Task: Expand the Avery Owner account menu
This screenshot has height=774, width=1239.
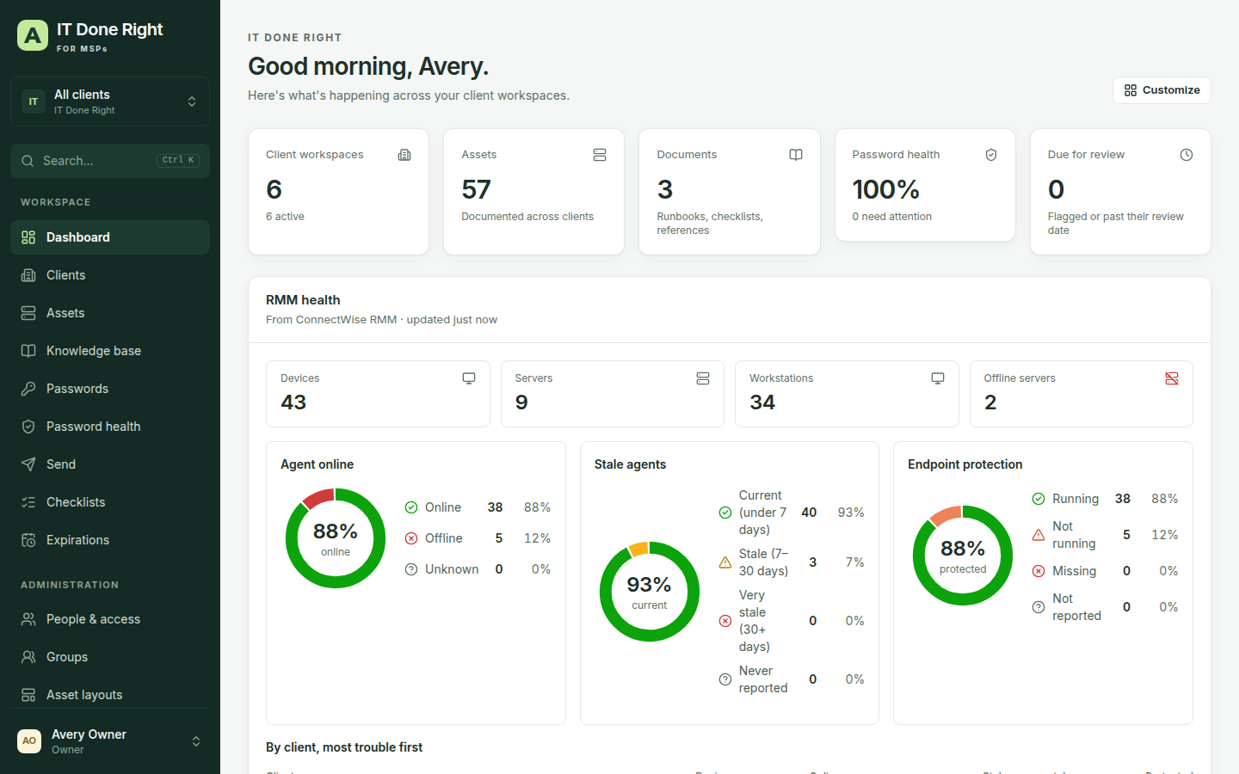Action: click(x=110, y=741)
